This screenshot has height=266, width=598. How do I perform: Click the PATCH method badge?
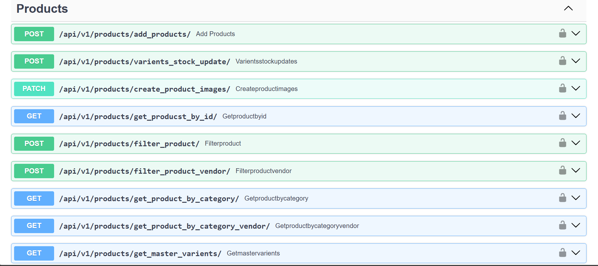pyautogui.click(x=34, y=89)
